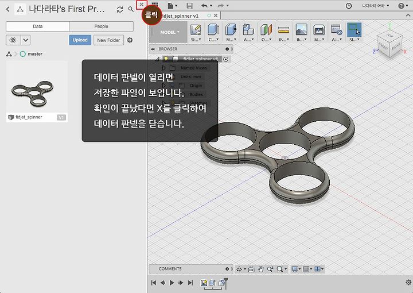Click the Upload button

[x=80, y=40]
